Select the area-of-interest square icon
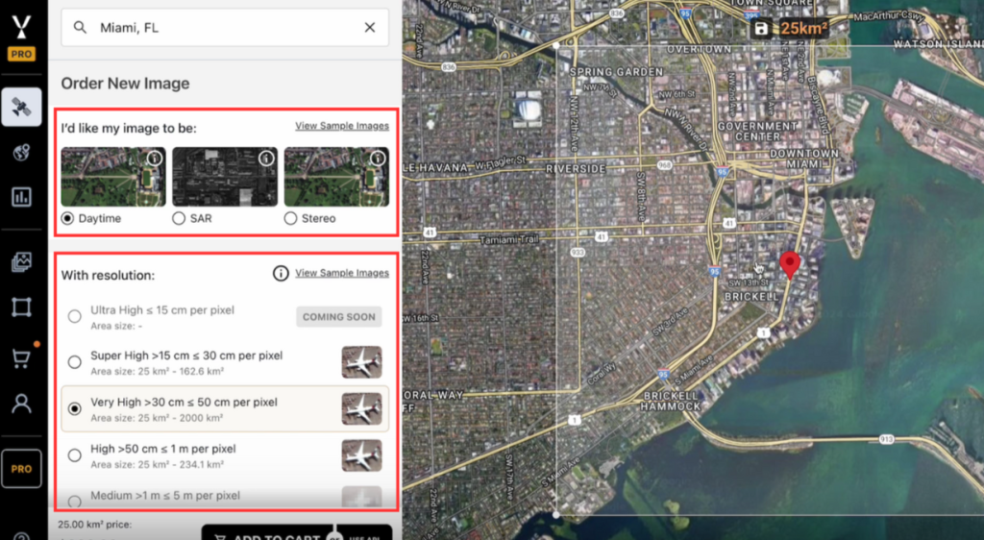Viewport: 984px width, 540px height. pyautogui.click(x=21, y=307)
